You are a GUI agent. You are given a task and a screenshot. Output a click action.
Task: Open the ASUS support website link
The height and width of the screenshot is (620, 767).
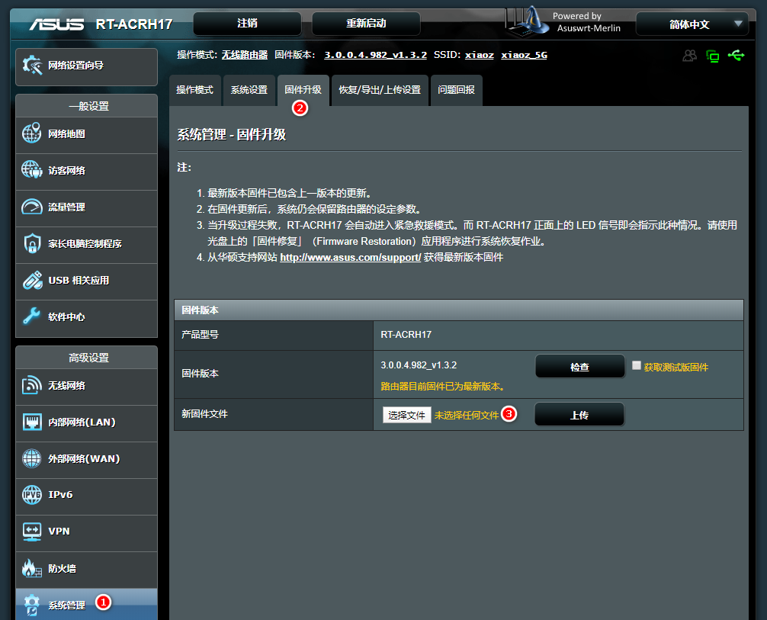(351, 258)
